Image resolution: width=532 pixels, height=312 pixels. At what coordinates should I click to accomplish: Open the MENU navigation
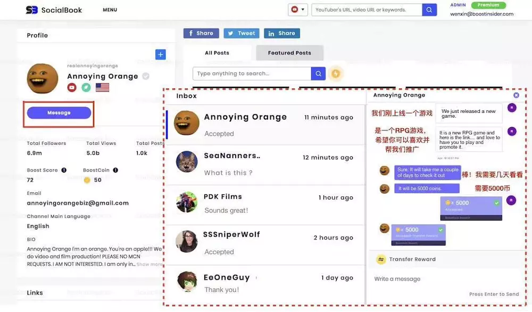tap(110, 10)
